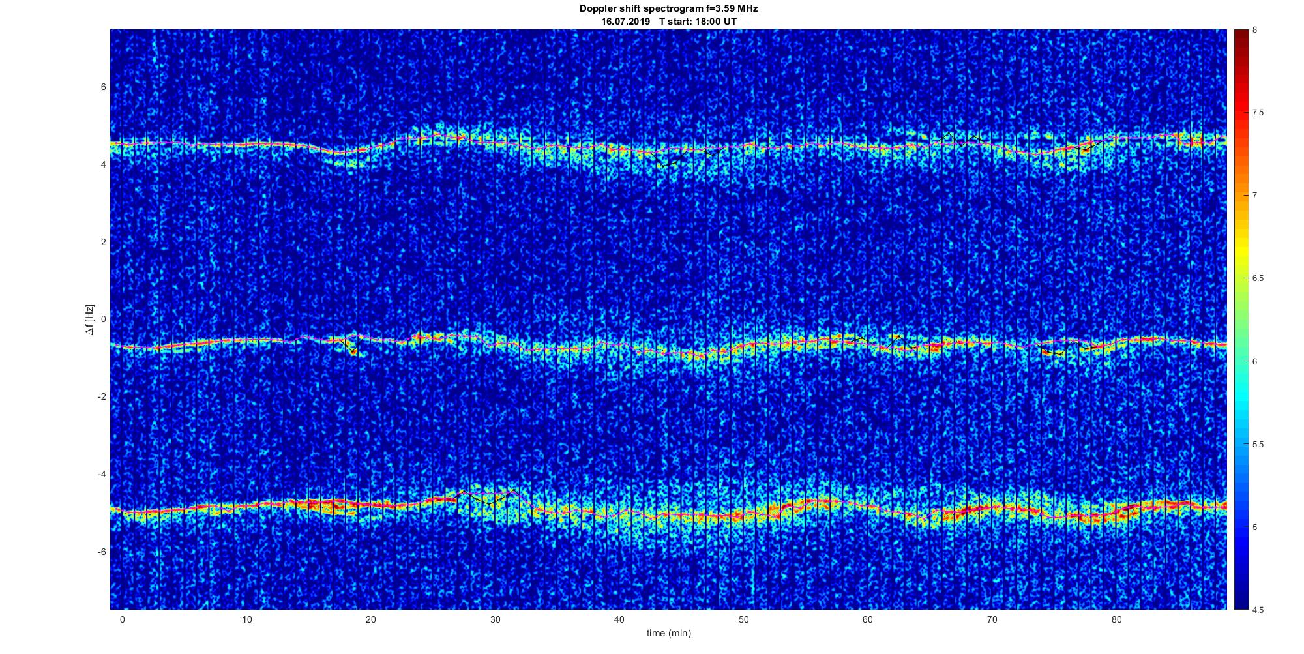Click the colorbar tick label 7.5
Image resolution: width=1304 pixels, height=654 pixels.
coord(1258,113)
